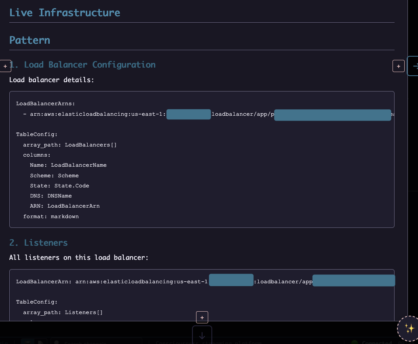Click the 'Name: LoadBalancerName' column line
This screenshot has width=418, height=344.
[x=68, y=165]
